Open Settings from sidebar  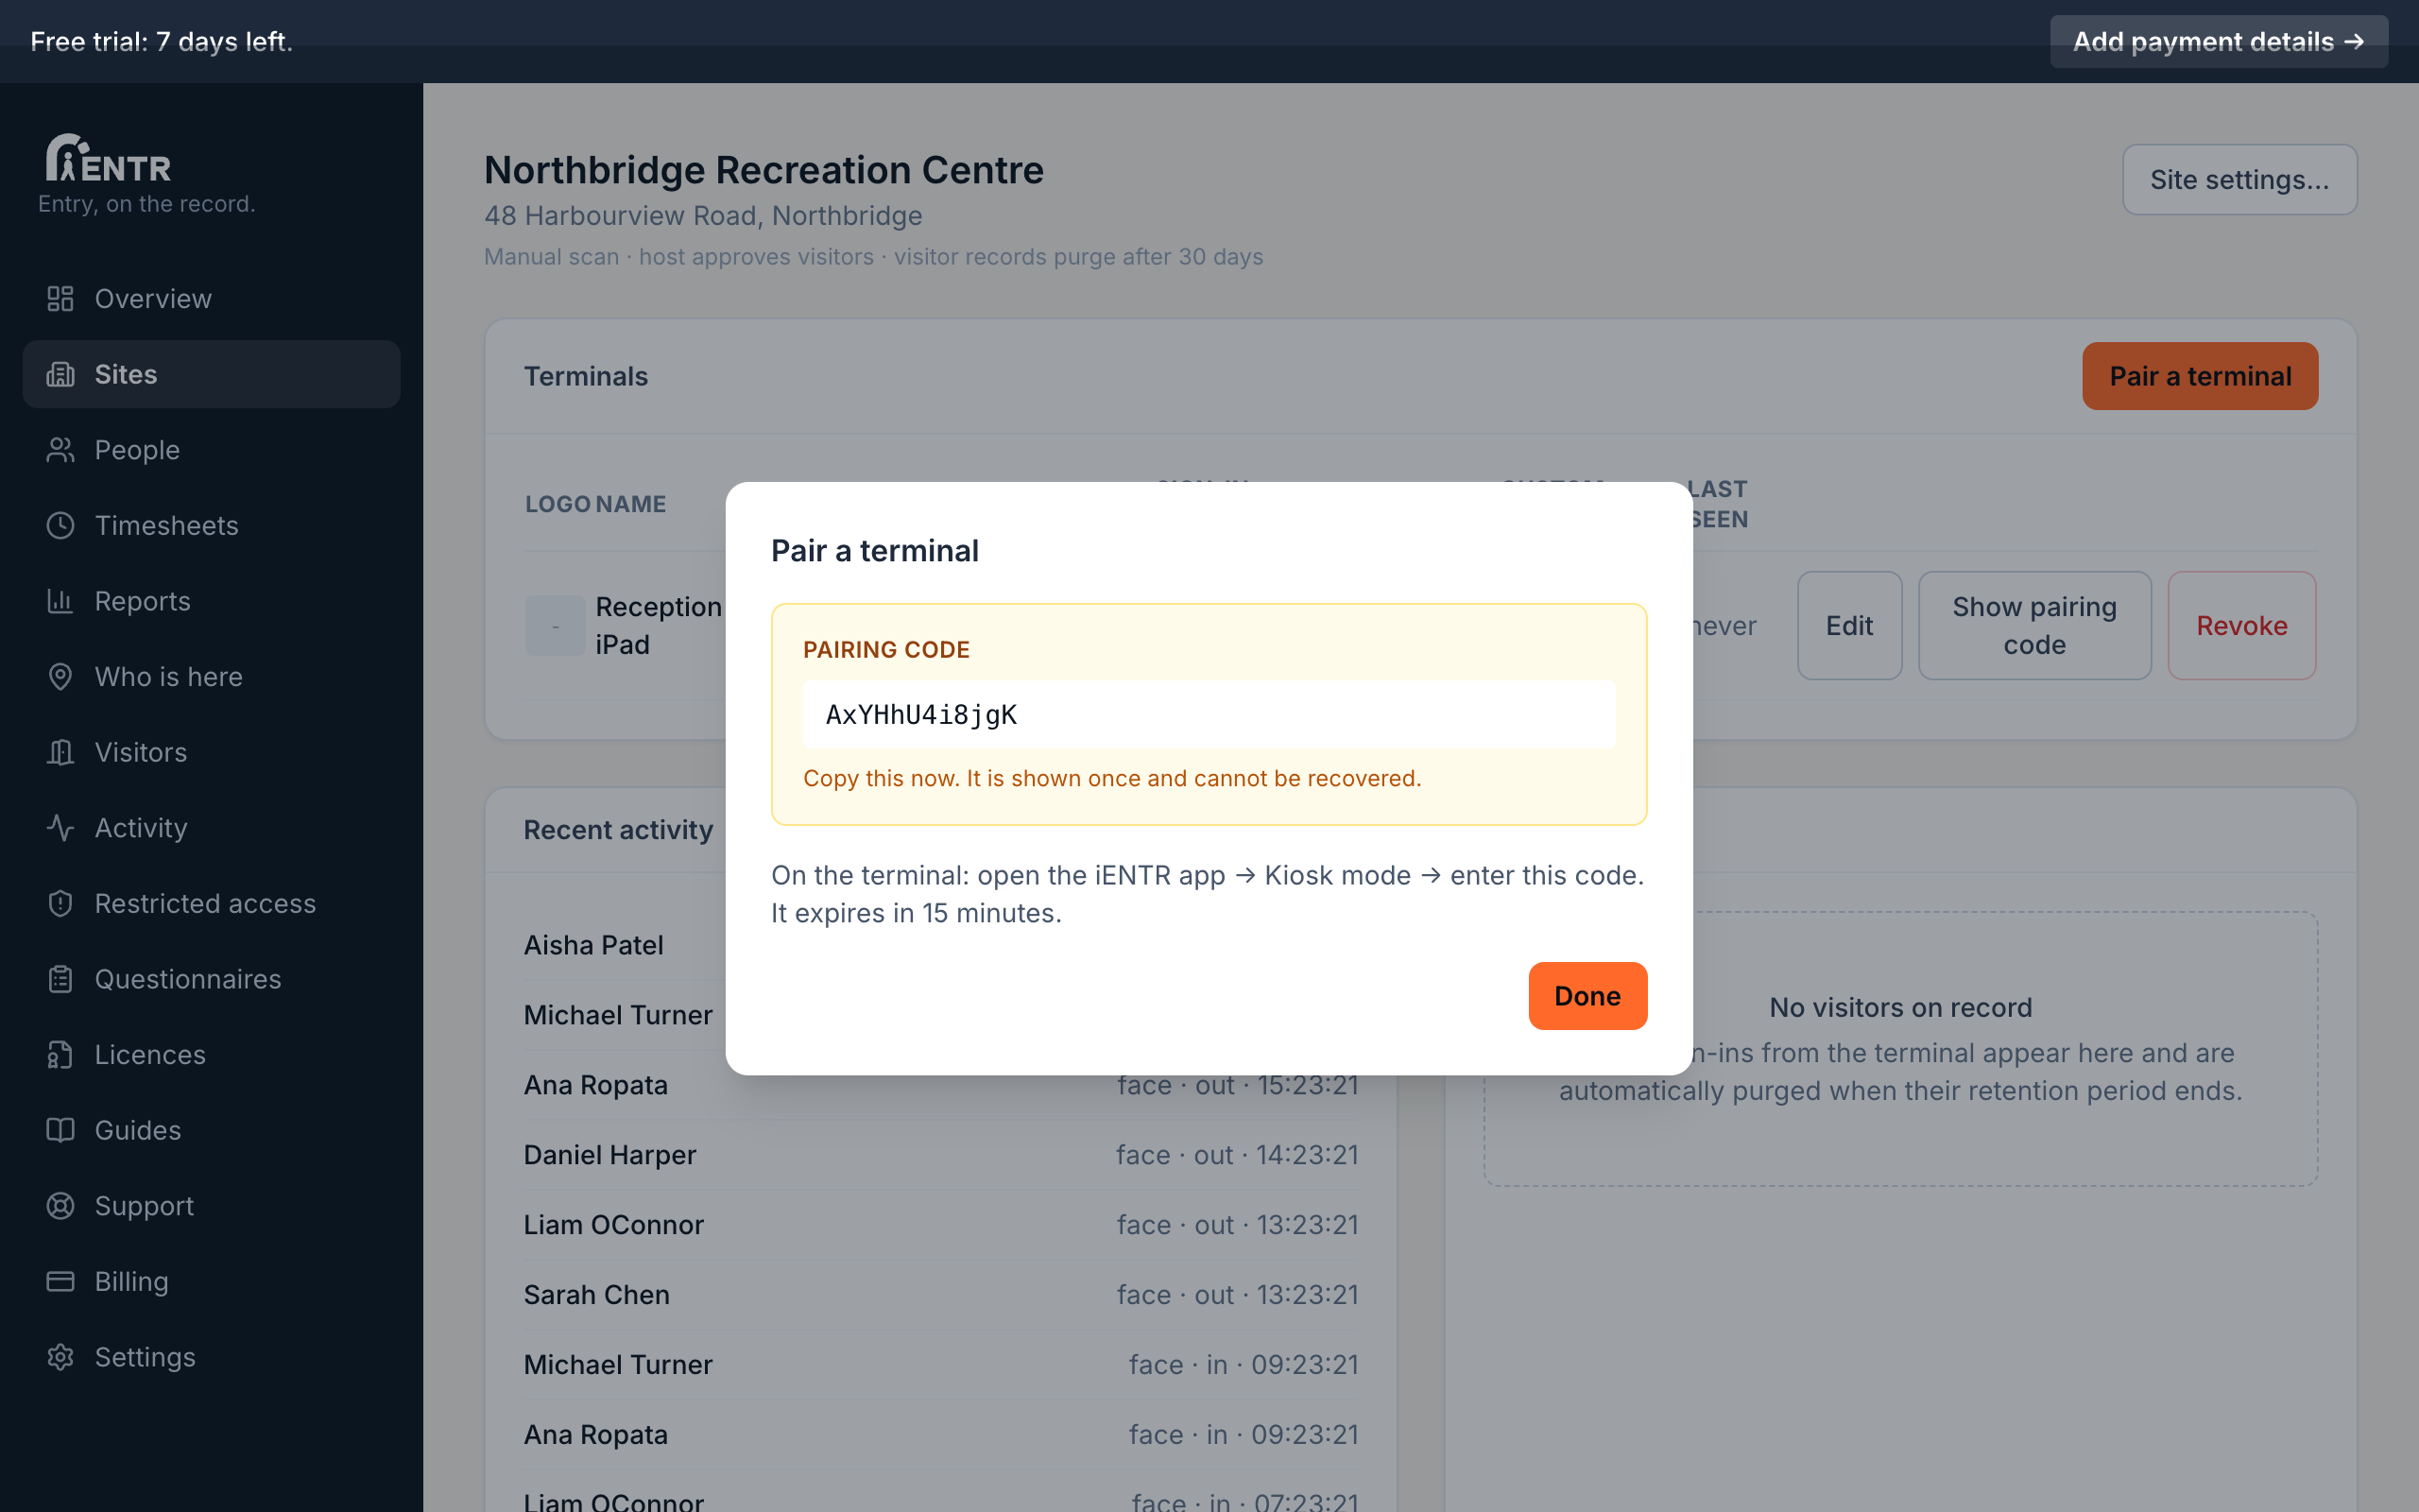[x=211, y=1357]
